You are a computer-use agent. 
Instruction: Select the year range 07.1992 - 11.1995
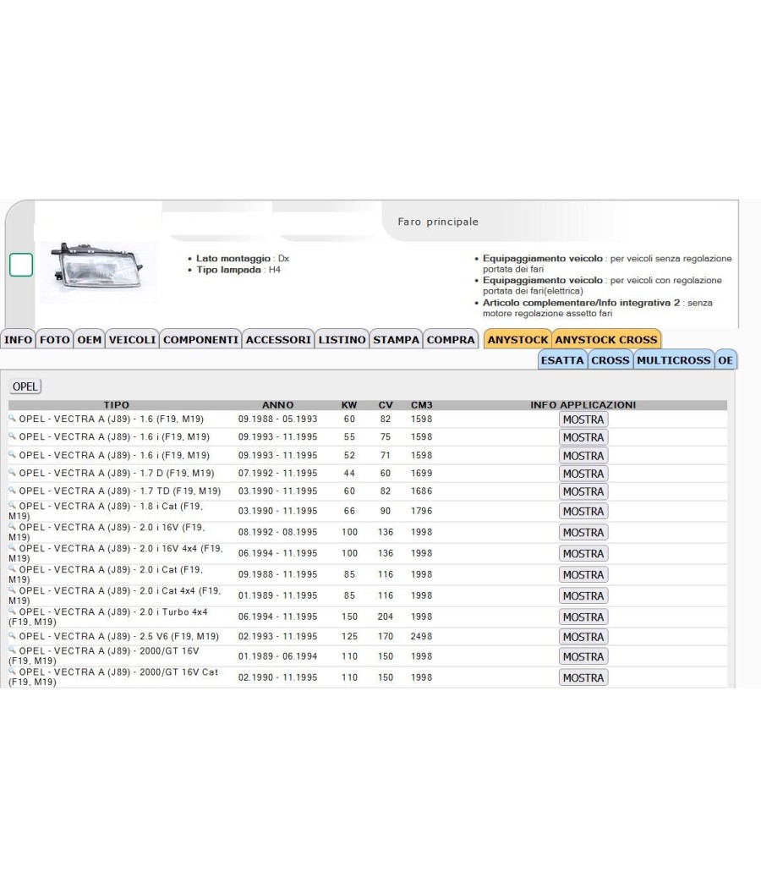click(277, 473)
